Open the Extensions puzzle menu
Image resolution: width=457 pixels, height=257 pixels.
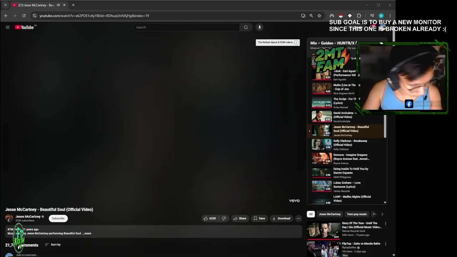(x=359, y=16)
